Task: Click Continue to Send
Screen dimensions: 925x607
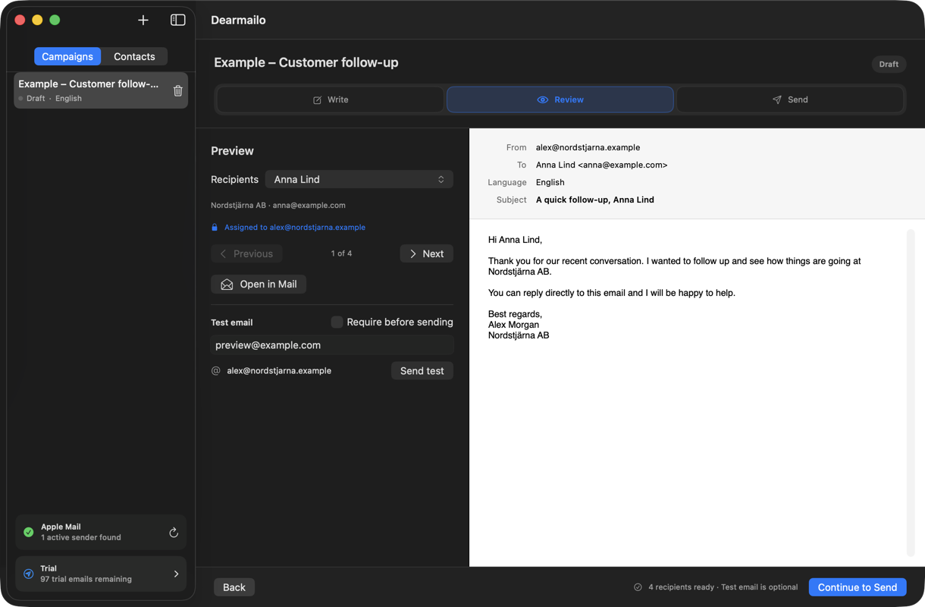Action: 858,587
